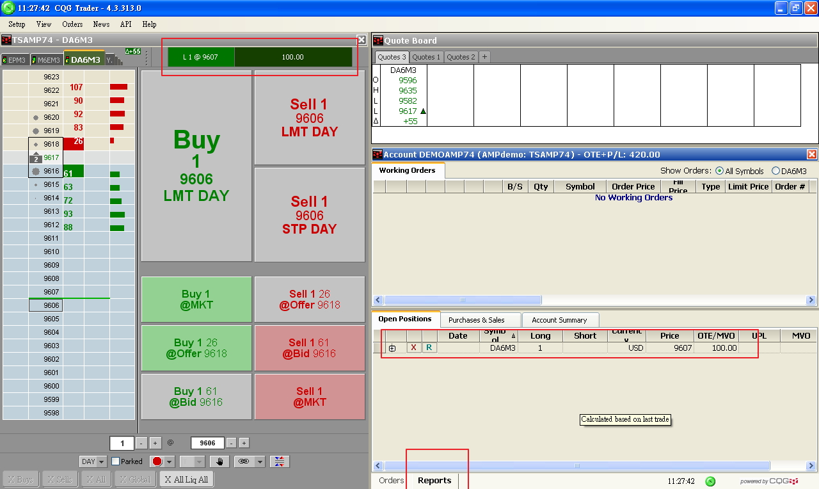Switch to the Reports bottom tab
819x489 pixels.
coord(434,481)
